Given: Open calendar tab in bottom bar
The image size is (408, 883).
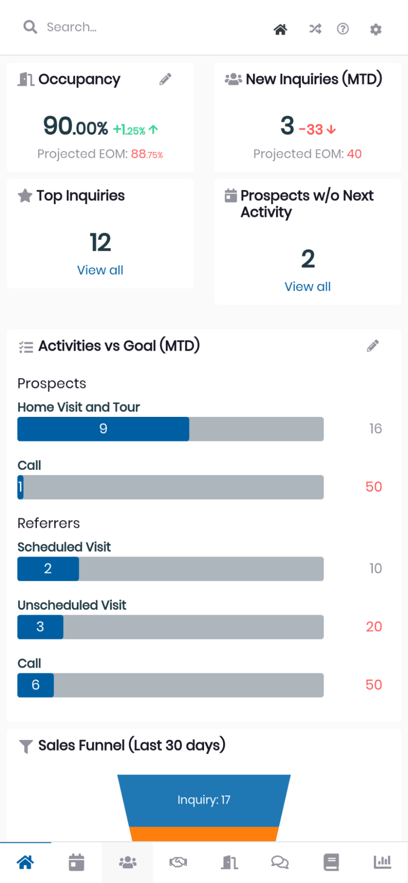Looking at the screenshot, I should click(x=77, y=862).
